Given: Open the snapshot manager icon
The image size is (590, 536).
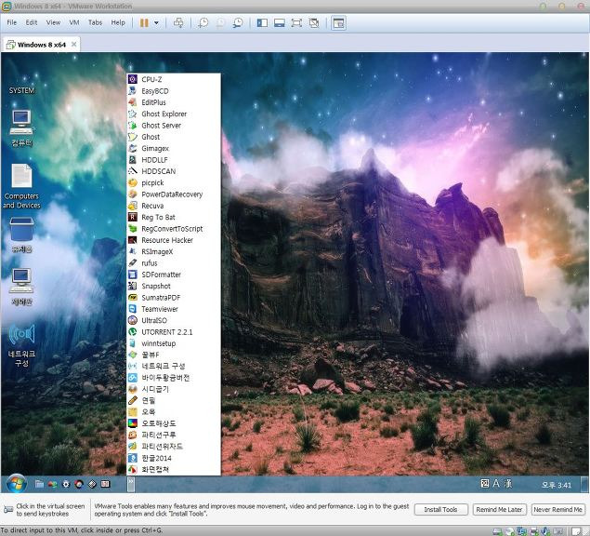Looking at the screenshot, I should [x=238, y=23].
